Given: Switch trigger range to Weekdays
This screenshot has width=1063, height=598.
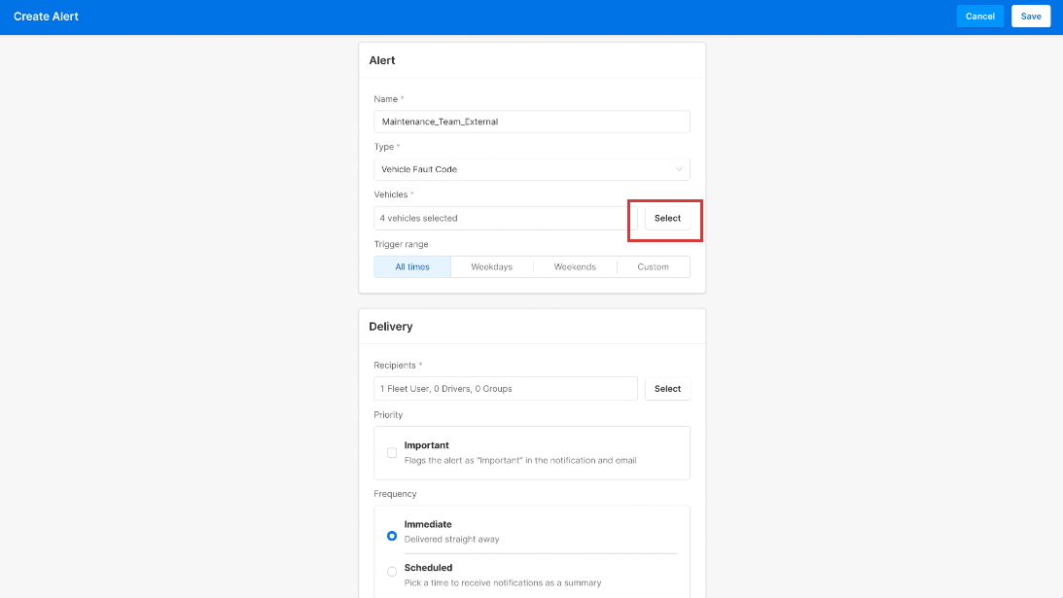Looking at the screenshot, I should pyautogui.click(x=491, y=266).
